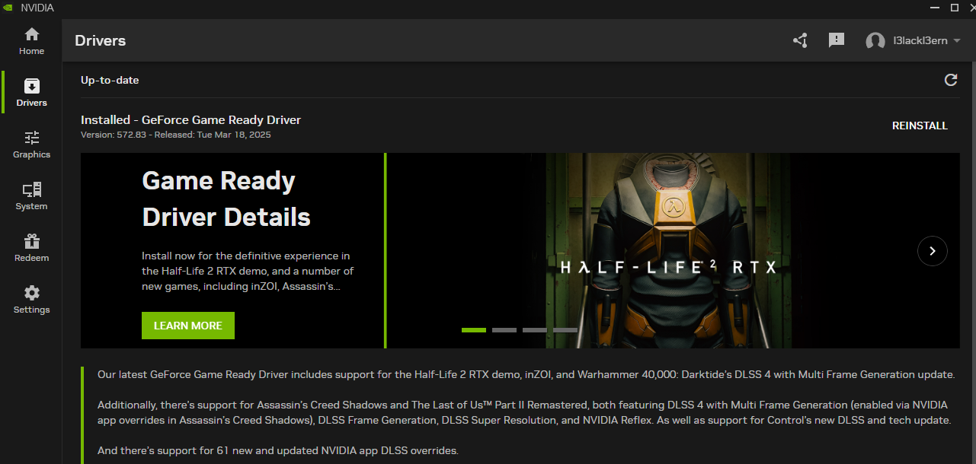The image size is (976, 464).
Task: Click the Assassin's Creed Shadows support paragraph
Action: coord(524,412)
